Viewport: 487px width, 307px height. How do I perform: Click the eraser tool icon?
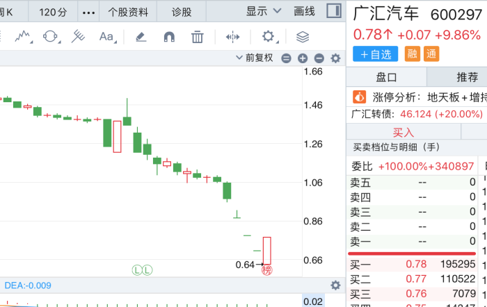(141, 37)
